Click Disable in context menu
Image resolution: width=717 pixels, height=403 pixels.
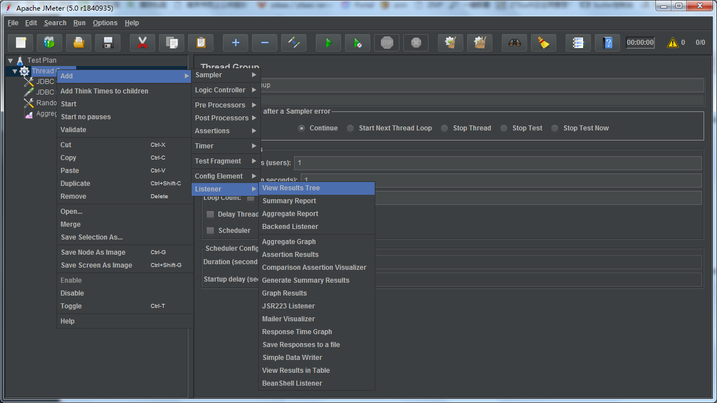(125, 293)
